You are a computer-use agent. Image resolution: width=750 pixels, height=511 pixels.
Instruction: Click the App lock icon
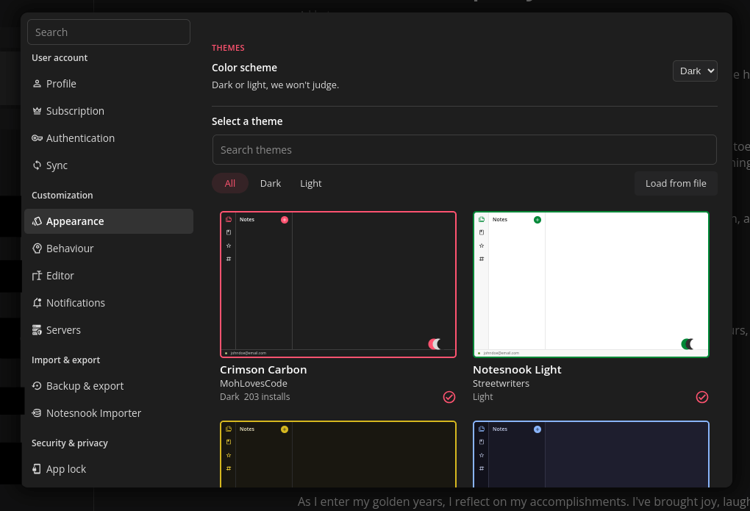tap(36, 469)
